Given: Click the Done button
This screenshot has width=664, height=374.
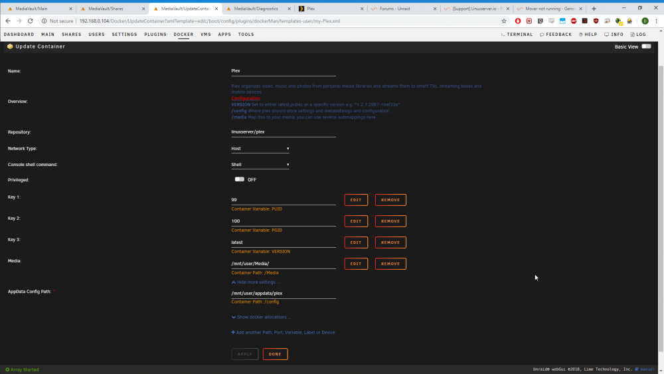Looking at the screenshot, I should 276,354.
